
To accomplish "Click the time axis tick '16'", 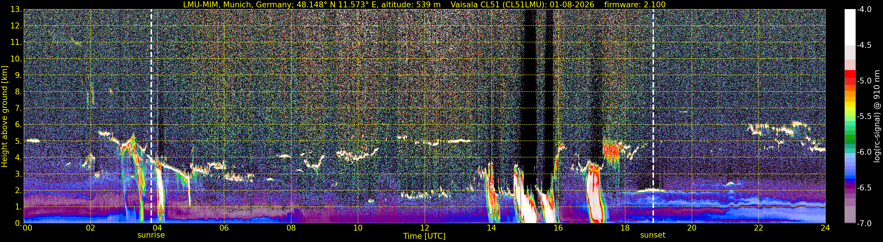I will click(558, 228).
